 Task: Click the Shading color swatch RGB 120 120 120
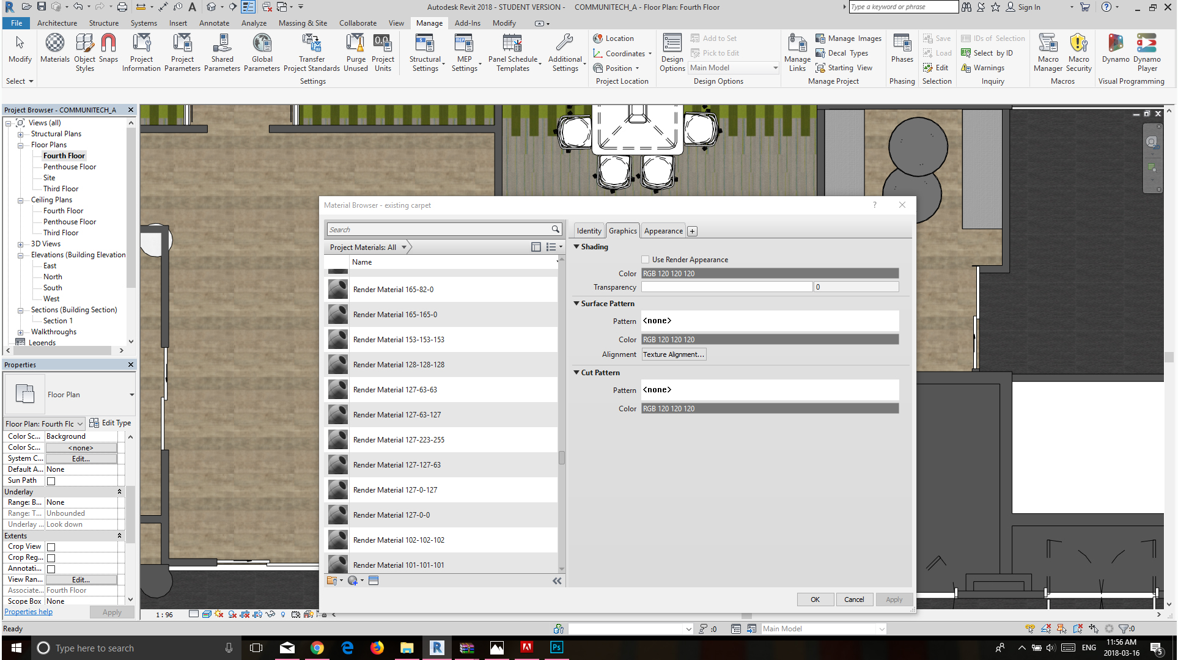pyautogui.click(x=770, y=273)
